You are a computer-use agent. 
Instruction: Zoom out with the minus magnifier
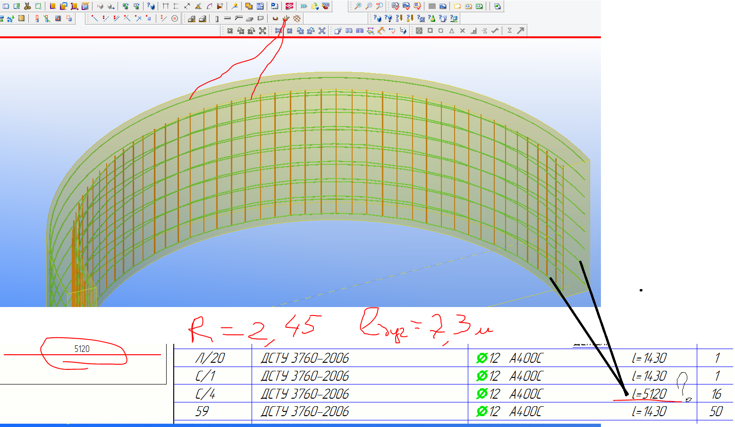[x=369, y=6]
